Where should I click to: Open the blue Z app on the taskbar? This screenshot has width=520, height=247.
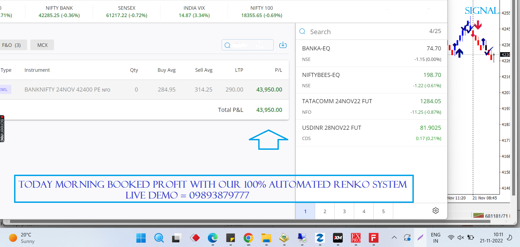point(320,238)
